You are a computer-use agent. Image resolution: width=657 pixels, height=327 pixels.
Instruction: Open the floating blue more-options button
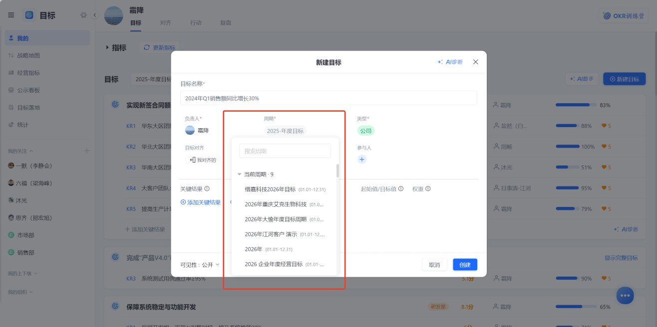(625, 295)
